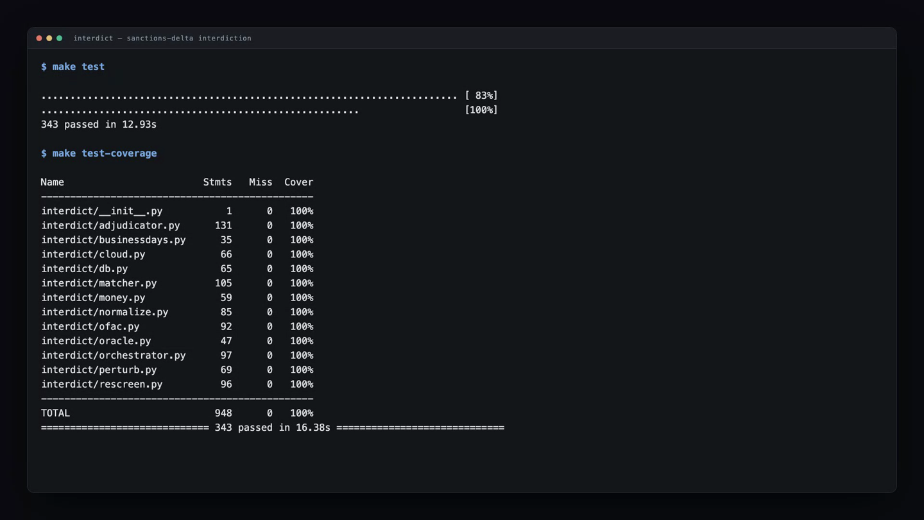Image resolution: width=924 pixels, height=520 pixels.
Task: Click the interdict/matcher.py entry
Action: 99,283
